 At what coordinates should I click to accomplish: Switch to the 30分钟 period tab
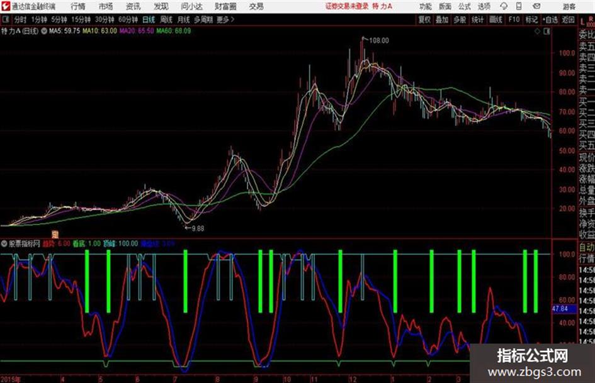click(x=105, y=19)
